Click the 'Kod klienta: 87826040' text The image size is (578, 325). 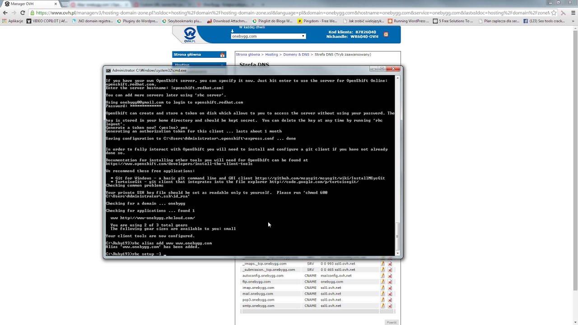pyautogui.click(x=352, y=32)
